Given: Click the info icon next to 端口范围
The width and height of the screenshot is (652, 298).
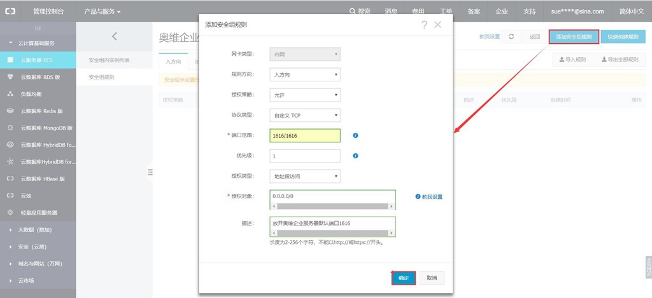Looking at the screenshot, I should coord(355,135).
